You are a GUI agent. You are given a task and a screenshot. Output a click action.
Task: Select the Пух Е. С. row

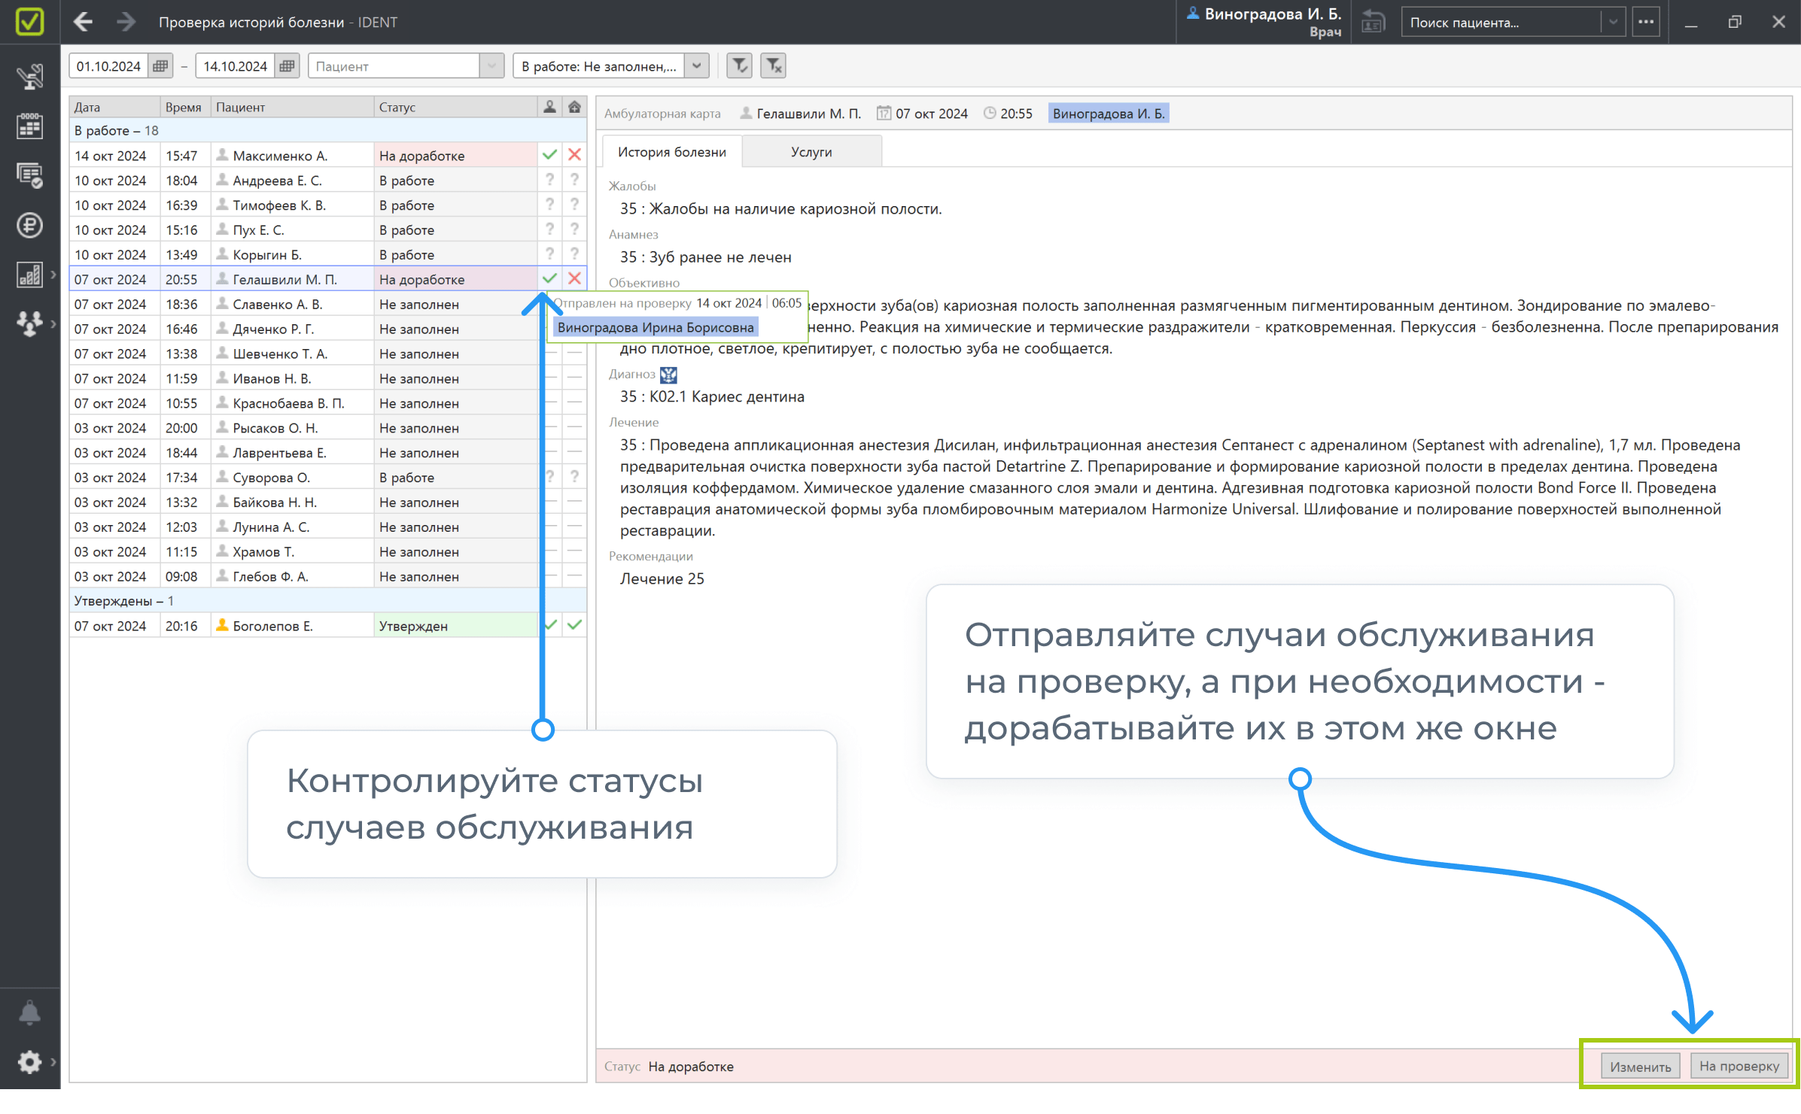327,230
